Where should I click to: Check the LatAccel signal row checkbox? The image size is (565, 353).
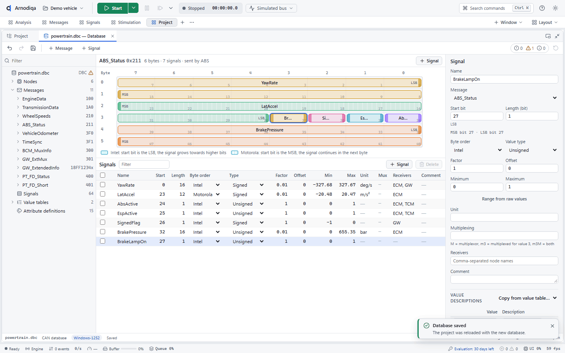[103, 194]
